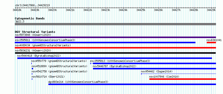
Task: Click the 34424k ruler position
Action: 123,10
